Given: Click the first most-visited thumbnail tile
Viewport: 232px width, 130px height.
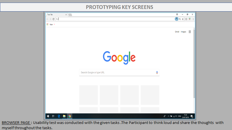Looking at the screenshot, I should (88, 95).
